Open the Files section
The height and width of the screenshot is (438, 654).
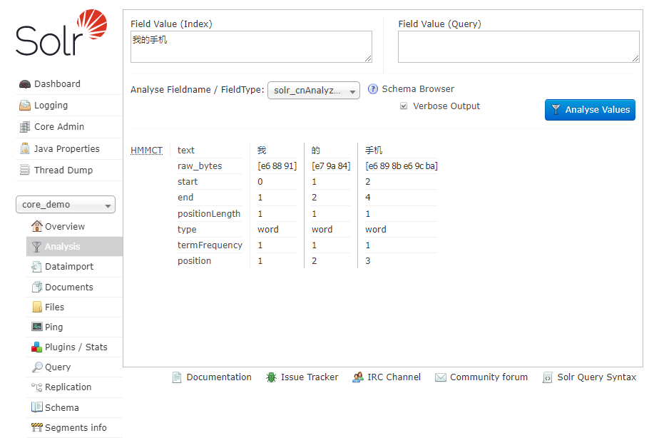point(55,307)
